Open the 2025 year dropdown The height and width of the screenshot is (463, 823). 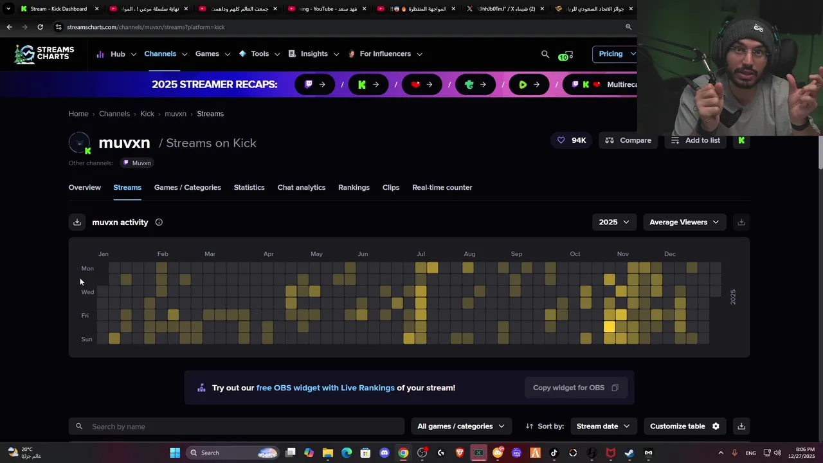[x=614, y=222]
